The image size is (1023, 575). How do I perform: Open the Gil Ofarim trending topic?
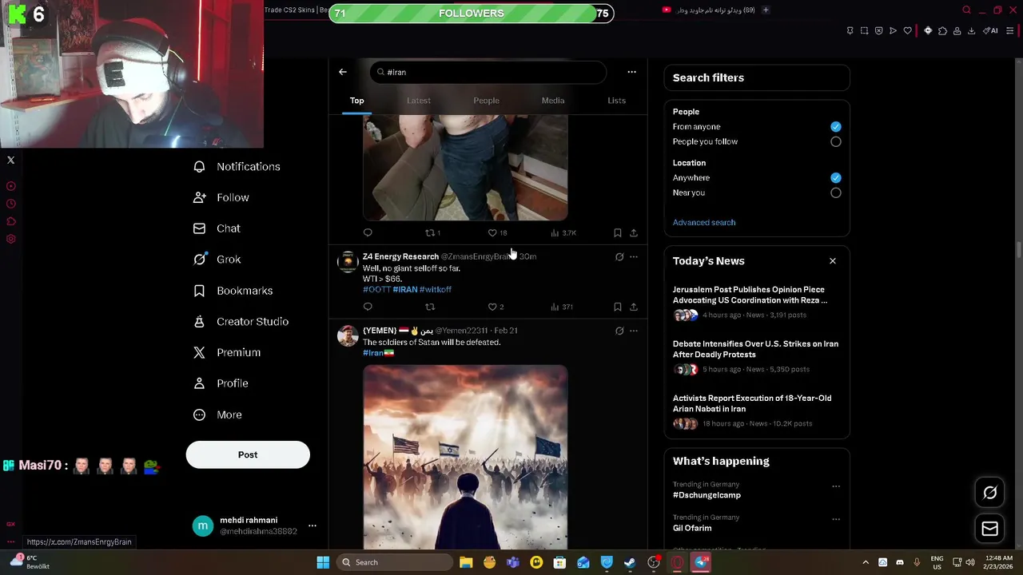pos(692,528)
